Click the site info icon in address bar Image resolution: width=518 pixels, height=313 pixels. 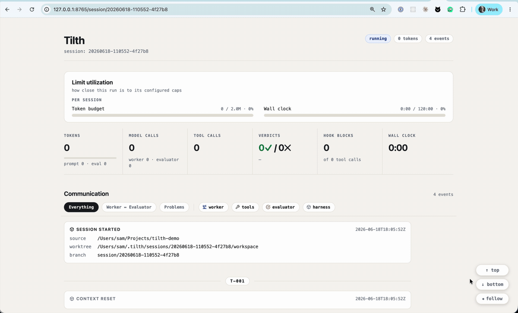tap(47, 9)
